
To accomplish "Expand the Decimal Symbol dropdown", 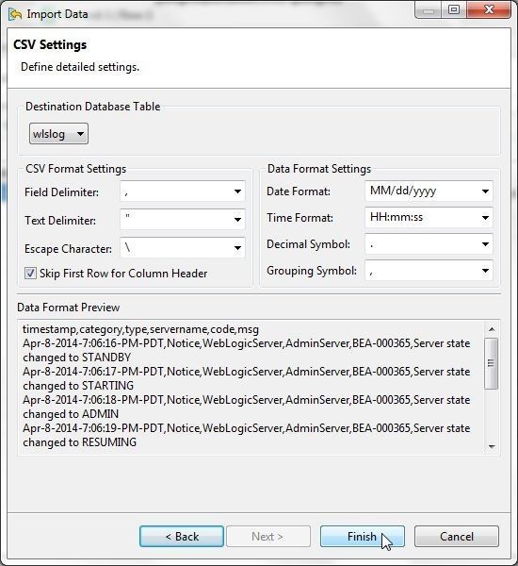I will coord(485,244).
